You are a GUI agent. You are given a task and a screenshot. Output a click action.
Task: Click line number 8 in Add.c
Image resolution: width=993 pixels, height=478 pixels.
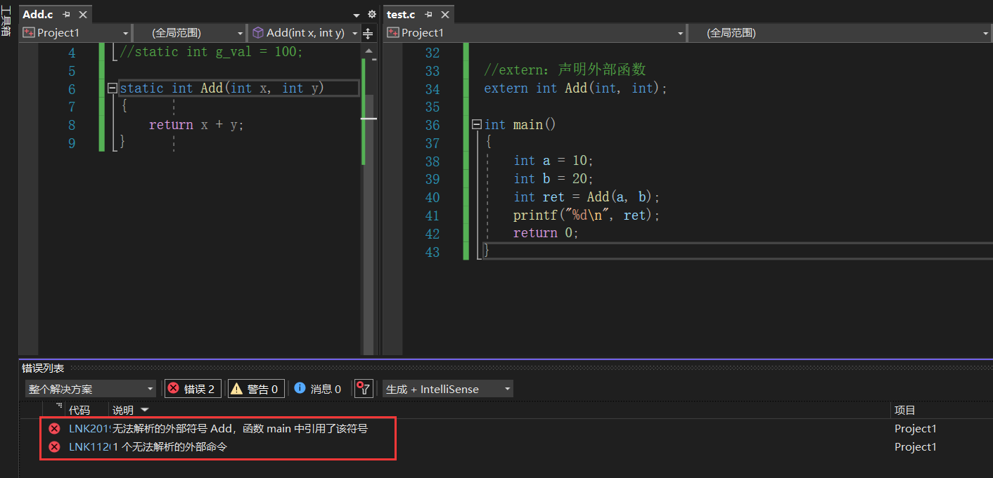[72, 125]
